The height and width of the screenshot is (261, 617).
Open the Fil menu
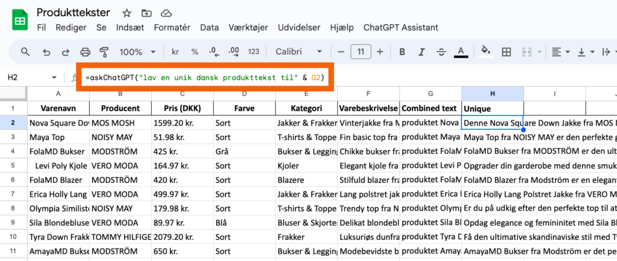coord(42,28)
